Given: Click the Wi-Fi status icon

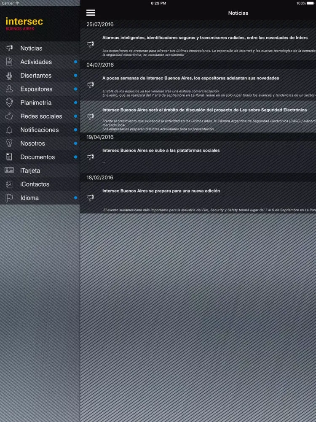Looking at the screenshot, I should pos(17,3).
